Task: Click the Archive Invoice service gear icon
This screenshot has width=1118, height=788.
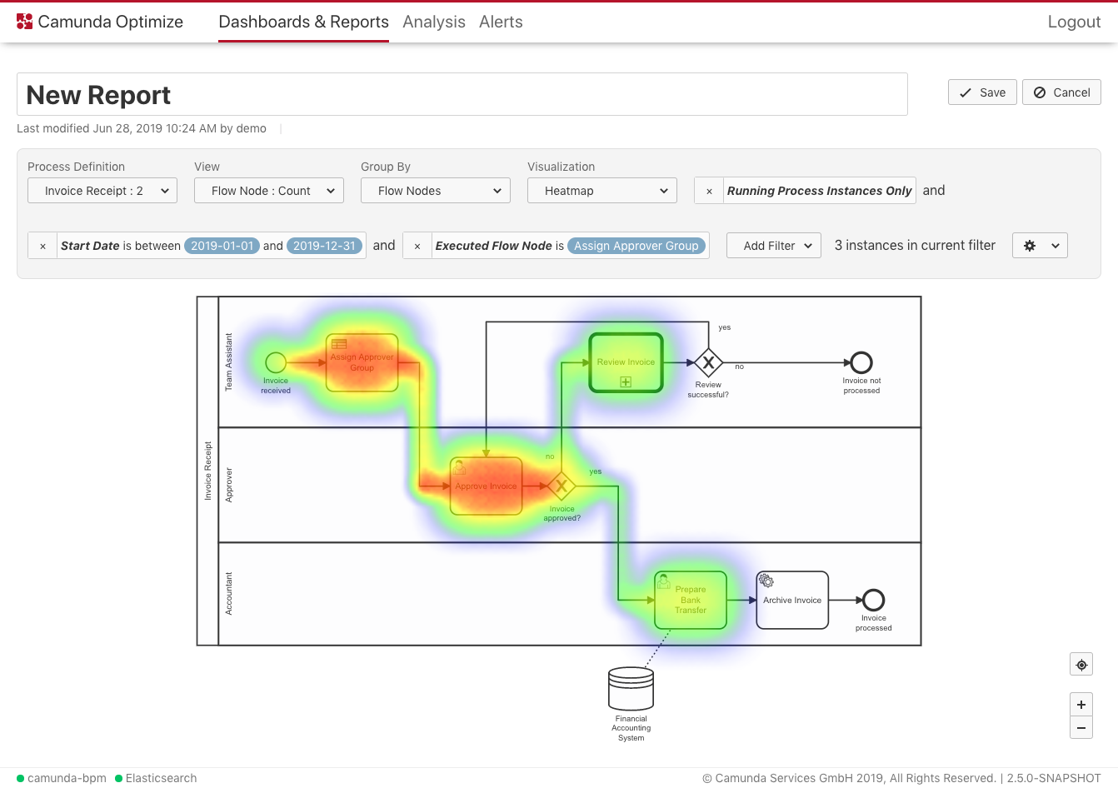Action: pos(766,581)
